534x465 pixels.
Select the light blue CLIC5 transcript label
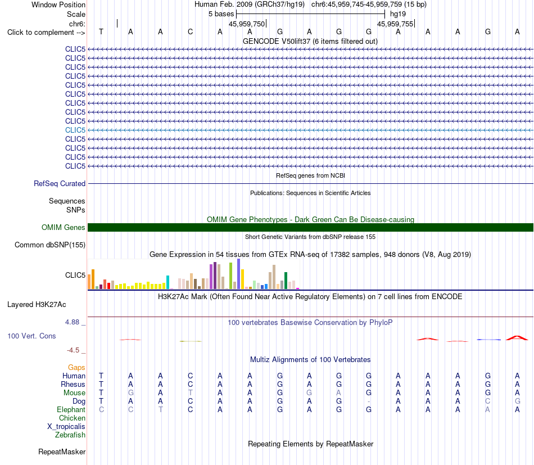tap(75, 130)
